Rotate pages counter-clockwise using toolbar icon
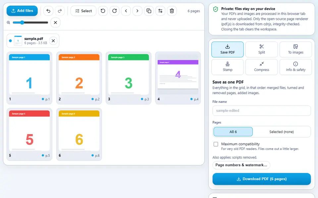This screenshot has width=318, height=198. [x=103, y=11]
